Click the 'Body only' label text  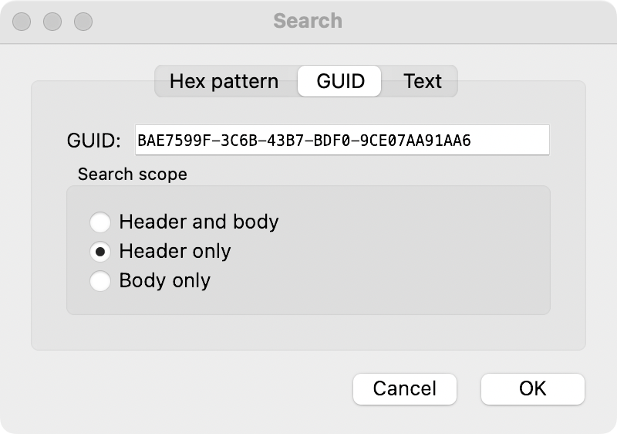164,280
